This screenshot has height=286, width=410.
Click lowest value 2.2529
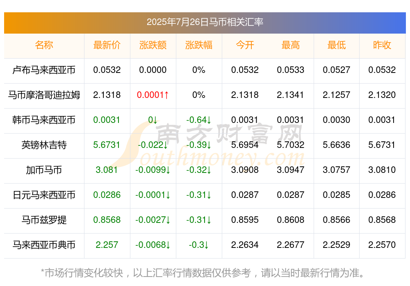point(337,245)
